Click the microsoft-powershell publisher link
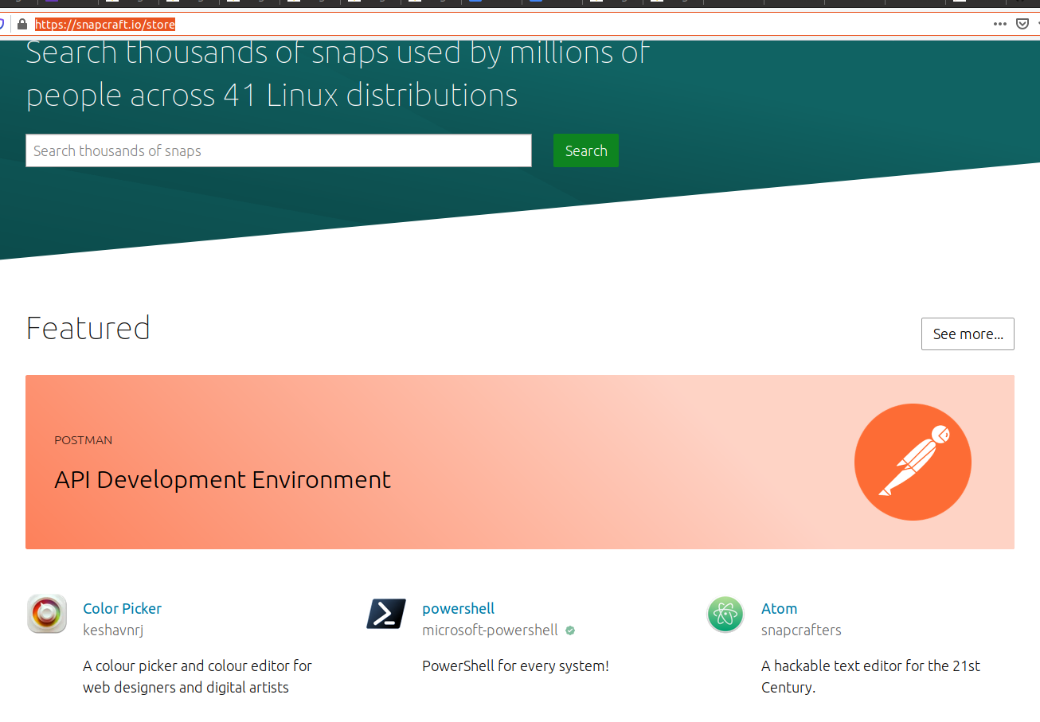1040x722 pixels. [x=490, y=629]
